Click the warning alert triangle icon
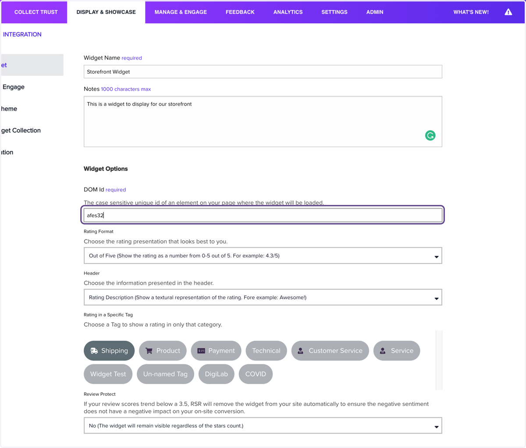The height and width of the screenshot is (448, 526). tap(508, 12)
